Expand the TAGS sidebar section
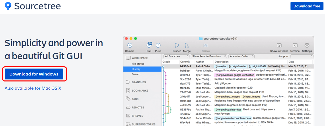The width and height of the screenshot is (325, 126). pos(135,99)
